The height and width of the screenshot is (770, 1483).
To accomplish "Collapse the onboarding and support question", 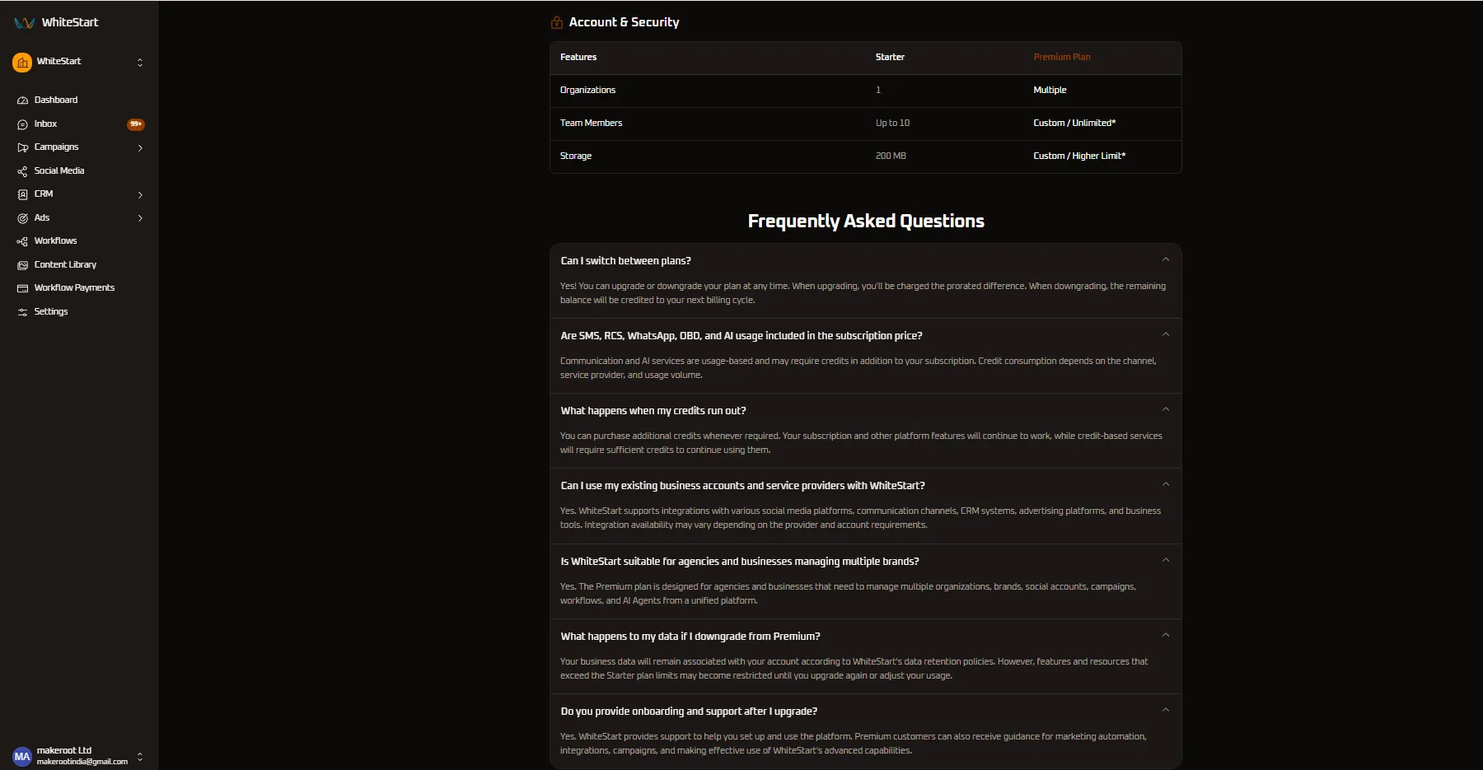I will pos(1165,710).
